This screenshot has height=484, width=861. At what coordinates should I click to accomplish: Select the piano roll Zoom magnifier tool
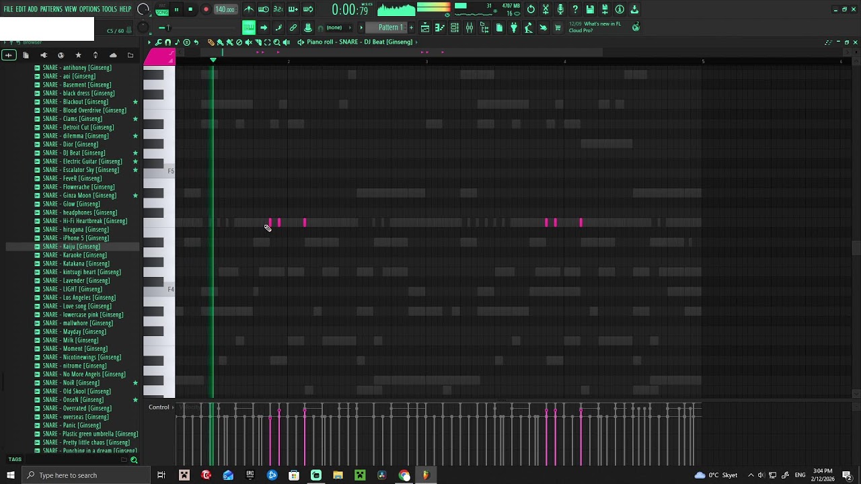[x=276, y=42]
